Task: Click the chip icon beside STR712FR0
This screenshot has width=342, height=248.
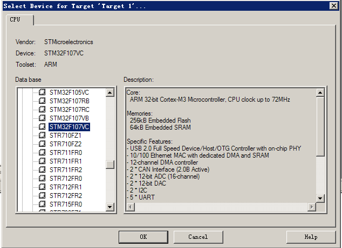Action: click(42, 179)
